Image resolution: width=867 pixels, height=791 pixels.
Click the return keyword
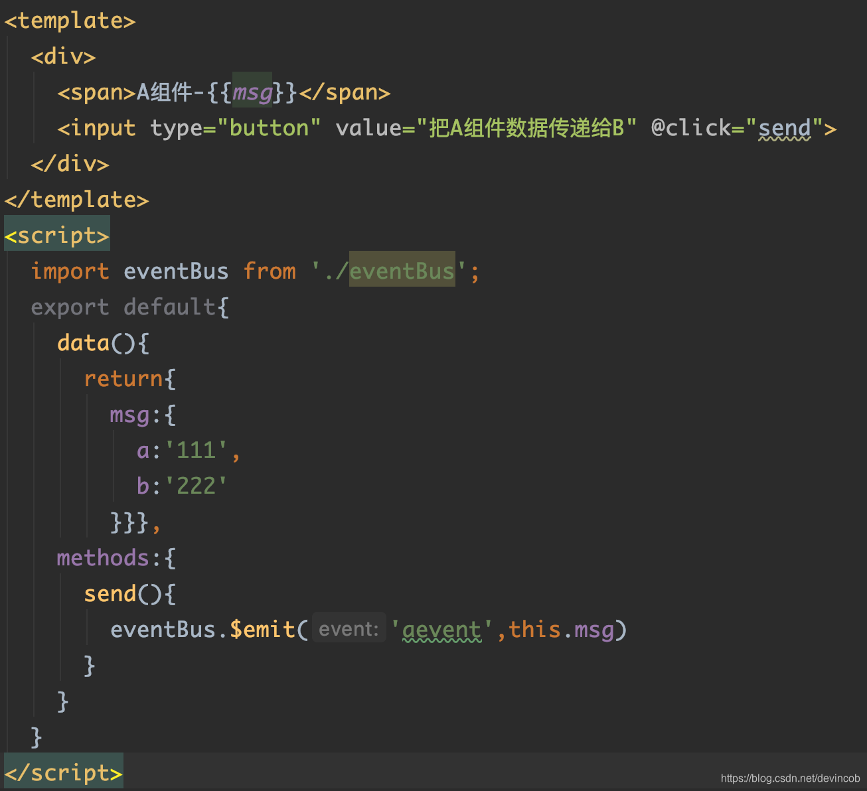(123, 379)
